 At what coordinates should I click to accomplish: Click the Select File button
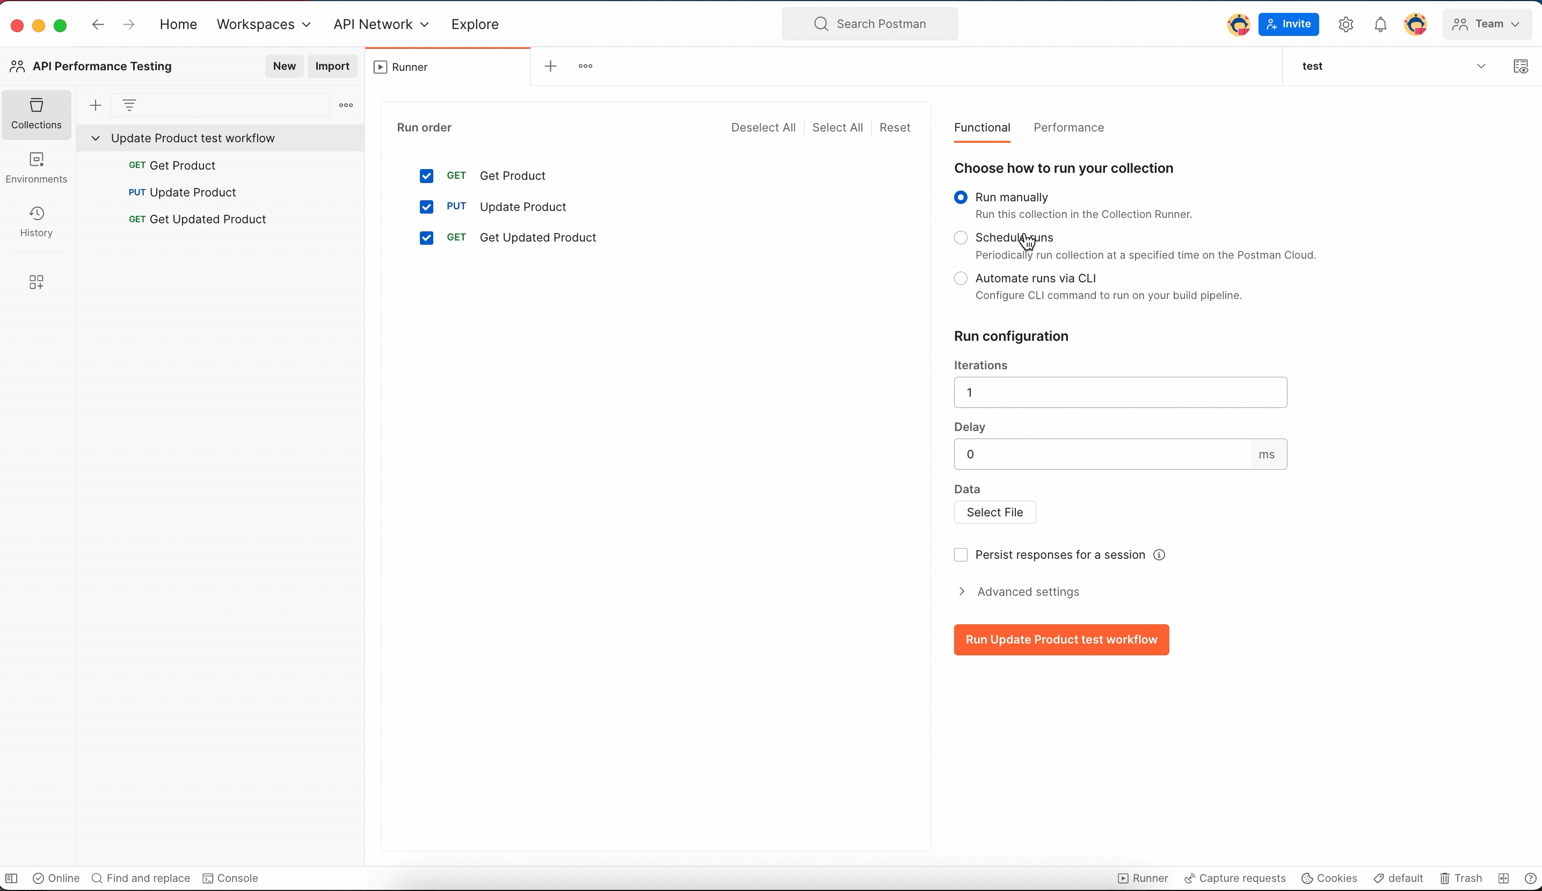click(x=995, y=513)
